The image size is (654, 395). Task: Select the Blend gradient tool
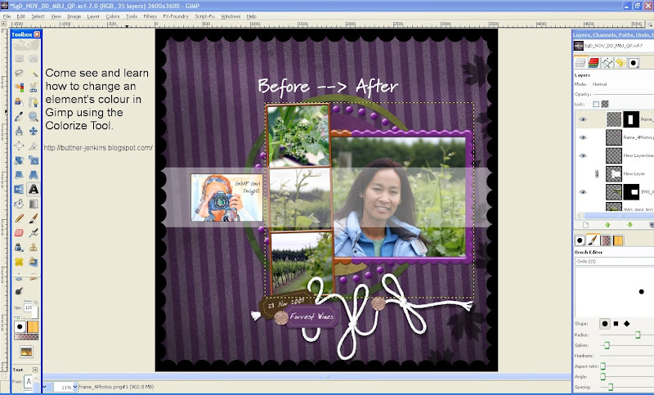[x=34, y=204]
